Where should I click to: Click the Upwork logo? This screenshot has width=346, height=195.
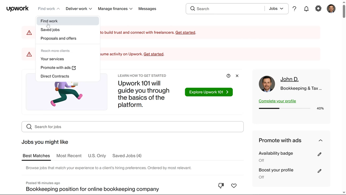pyautogui.click(x=17, y=9)
